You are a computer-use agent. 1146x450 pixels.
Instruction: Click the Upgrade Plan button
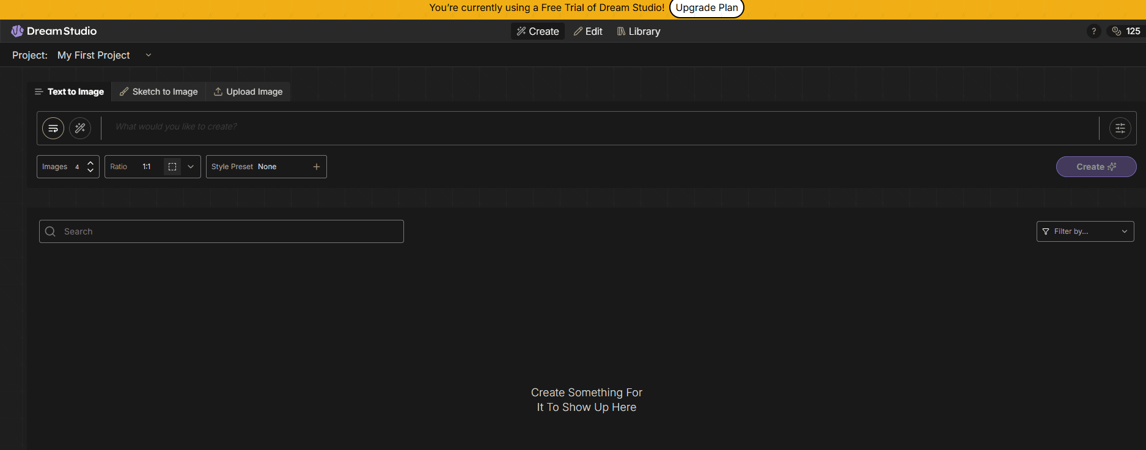pyautogui.click(x=707, y=8)
